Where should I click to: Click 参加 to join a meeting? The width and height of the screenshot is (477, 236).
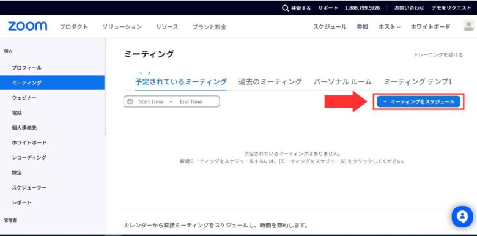362,27
